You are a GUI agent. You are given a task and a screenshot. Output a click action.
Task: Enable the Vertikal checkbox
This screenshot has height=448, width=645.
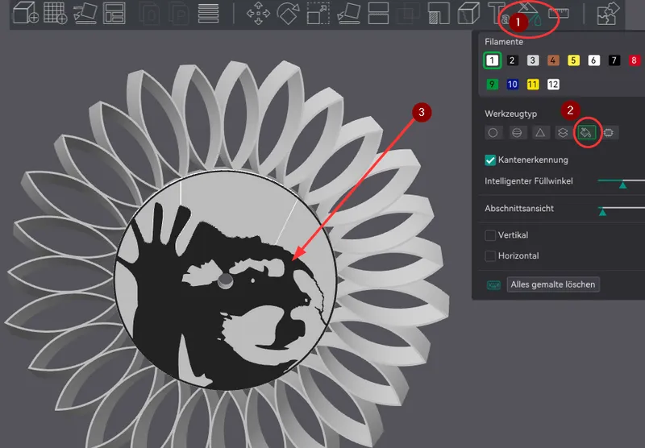coord(490,235)
